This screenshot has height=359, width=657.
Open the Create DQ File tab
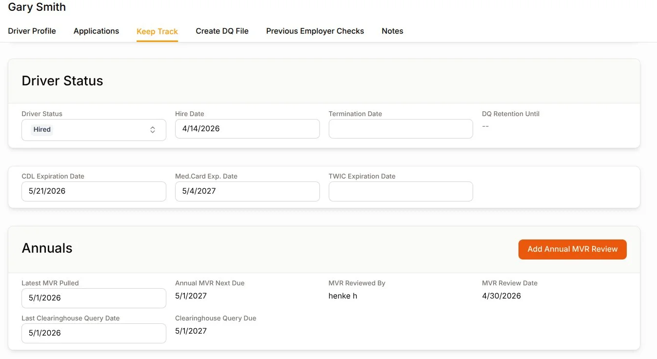pos(222,31)
